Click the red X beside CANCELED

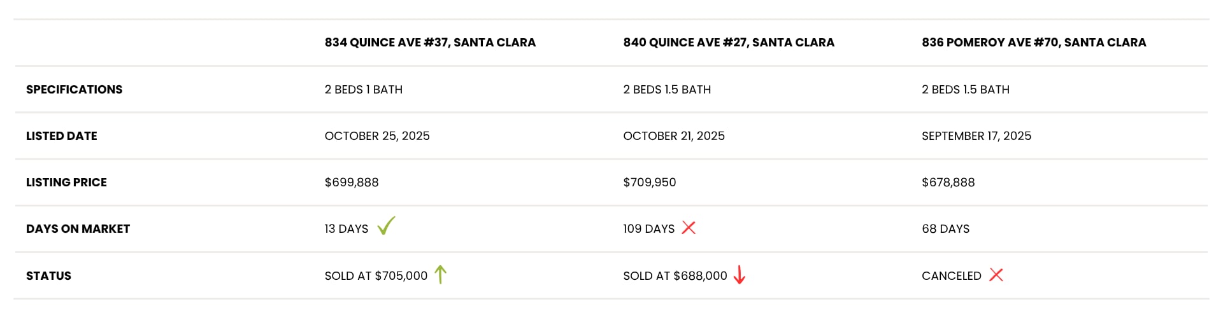(996, 275)
